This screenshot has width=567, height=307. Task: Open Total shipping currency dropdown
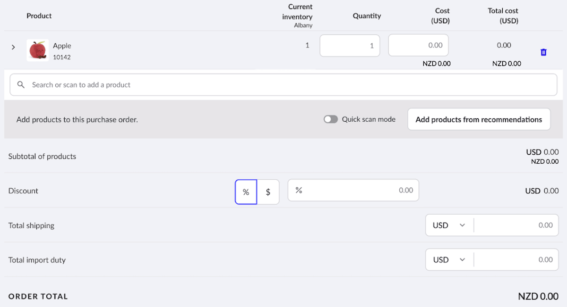tap(449, 225)
